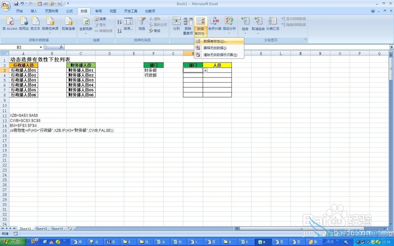Viewport: 394px width, 246px height.
Task: Open cell H3 validation dropdown arrow
Action: (x=205, y=70)
